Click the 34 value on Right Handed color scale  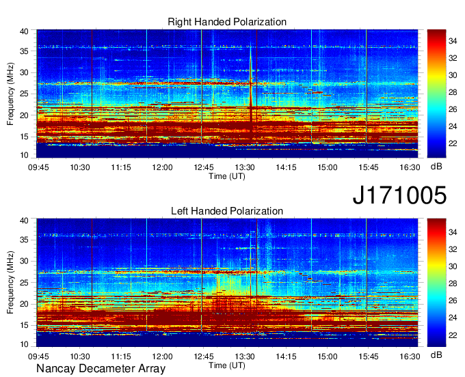pos(453,41)
